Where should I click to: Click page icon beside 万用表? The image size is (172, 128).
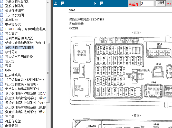pos(2,116)
